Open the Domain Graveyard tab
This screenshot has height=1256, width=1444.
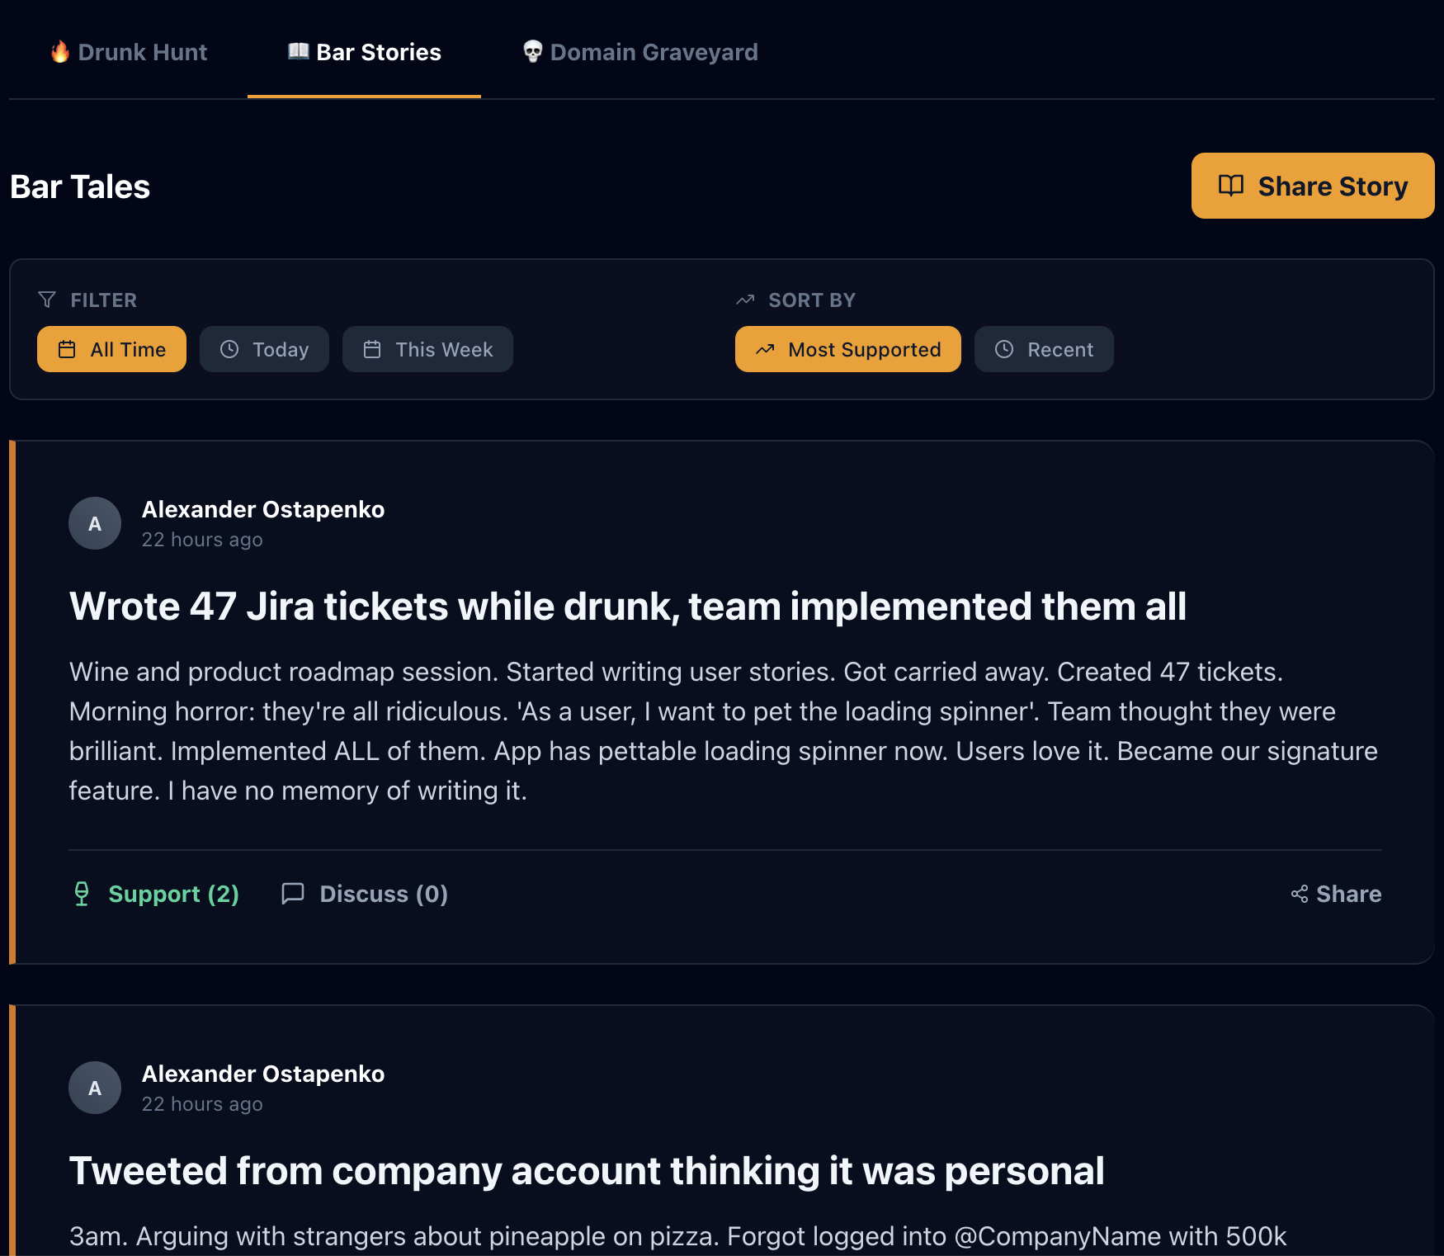click(639, 52)
